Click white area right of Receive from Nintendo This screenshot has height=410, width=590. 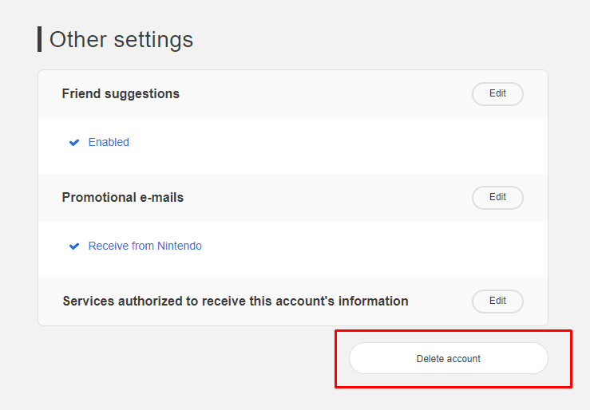pyautogui.click(x=359, y=246)
